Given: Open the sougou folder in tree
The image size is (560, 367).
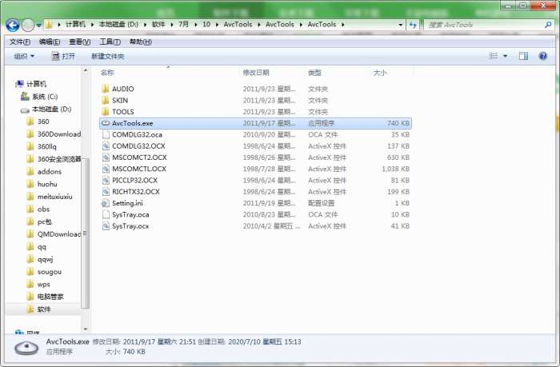Looking at the screenshot, I should (44, 272).
